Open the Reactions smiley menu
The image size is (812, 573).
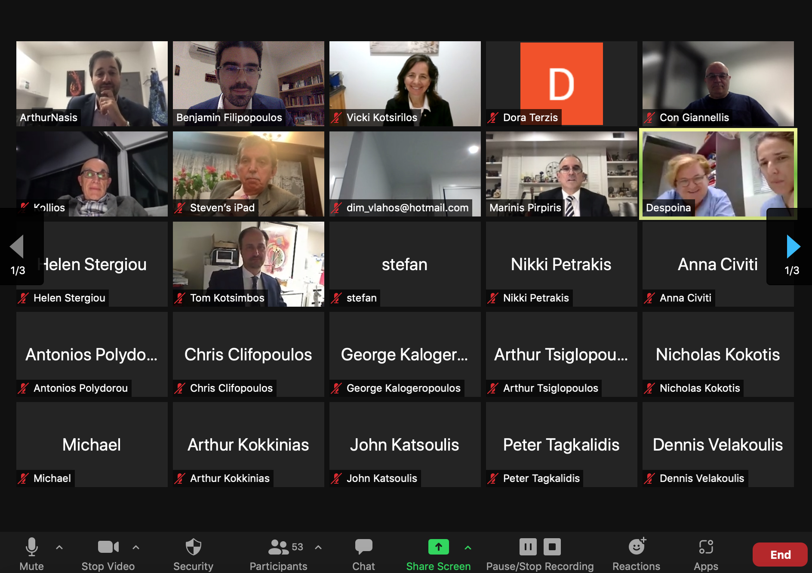point(636,547)
